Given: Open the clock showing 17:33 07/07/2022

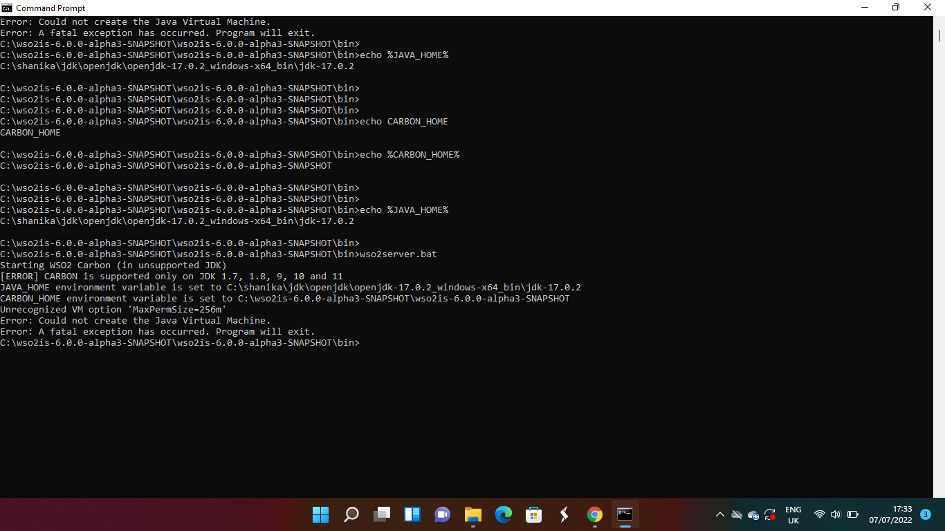Looking at the screenshot, I should tap(891, 515).
